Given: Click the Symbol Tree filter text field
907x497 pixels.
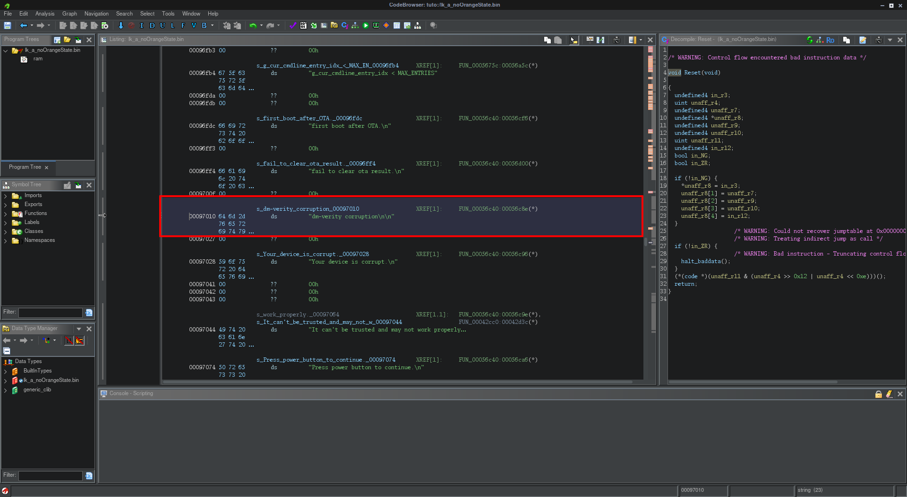Looking at the screenshot, I should [50, 313].
